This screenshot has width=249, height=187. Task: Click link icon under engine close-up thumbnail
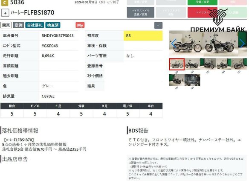click(x=192, y=88)
